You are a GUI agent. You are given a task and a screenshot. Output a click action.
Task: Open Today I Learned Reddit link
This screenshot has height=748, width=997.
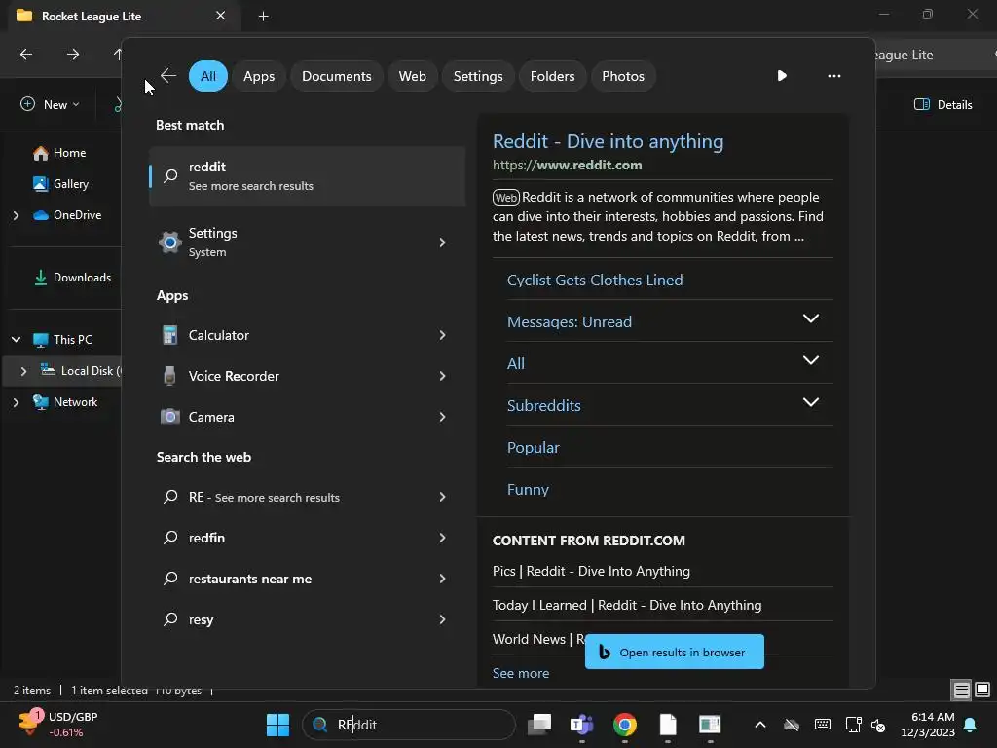click(x=626, y=605)
